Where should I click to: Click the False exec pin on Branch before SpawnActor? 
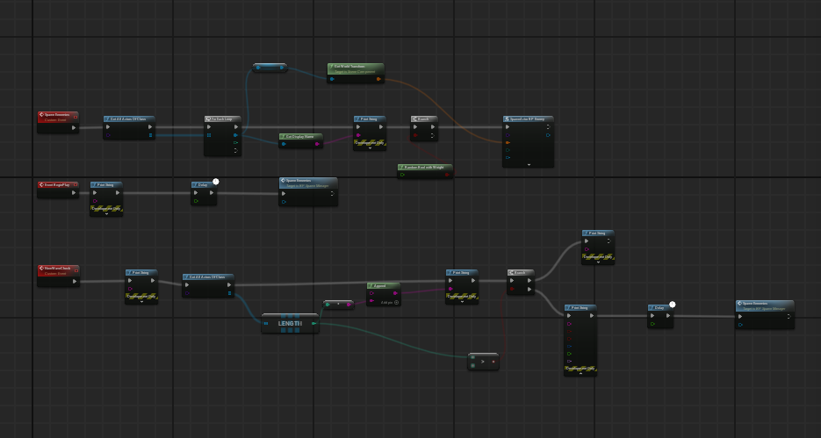click(x=433, y=135)
